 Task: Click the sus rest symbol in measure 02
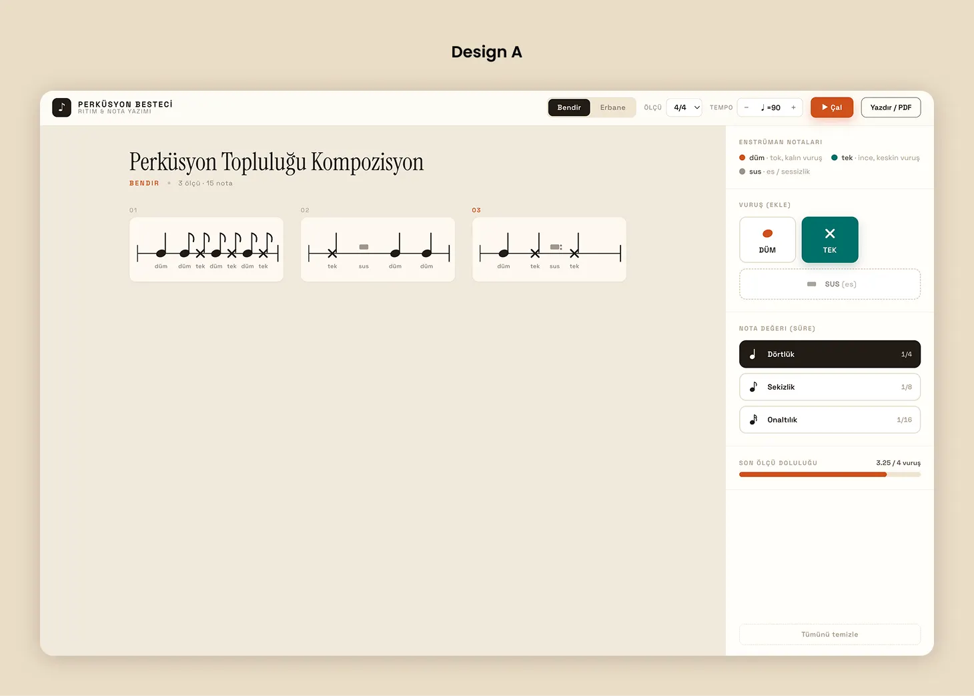tap(364, 247)
